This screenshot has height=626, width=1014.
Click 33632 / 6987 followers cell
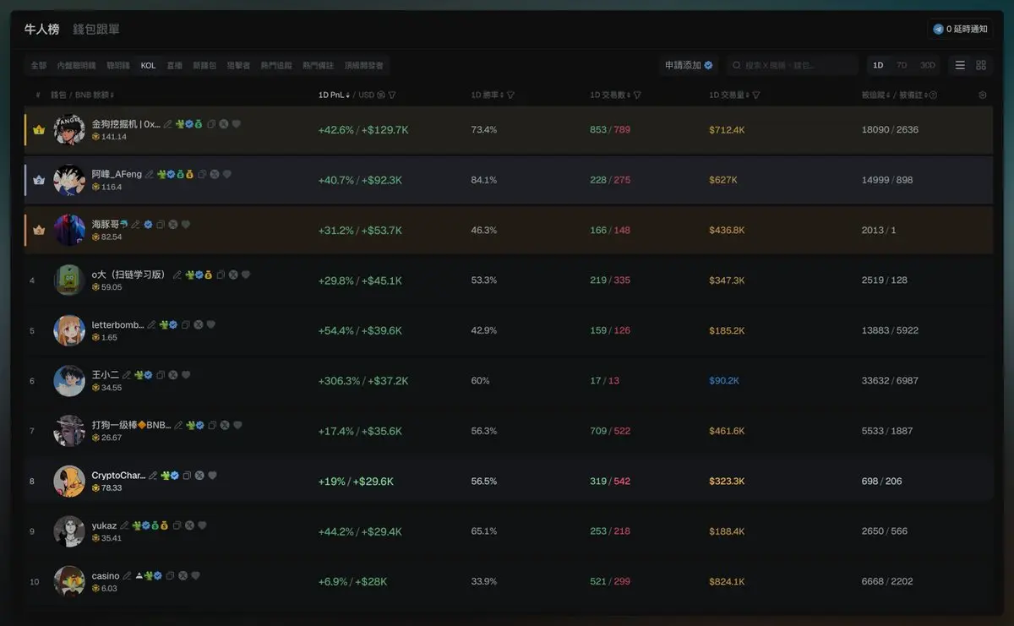[890, 381]
